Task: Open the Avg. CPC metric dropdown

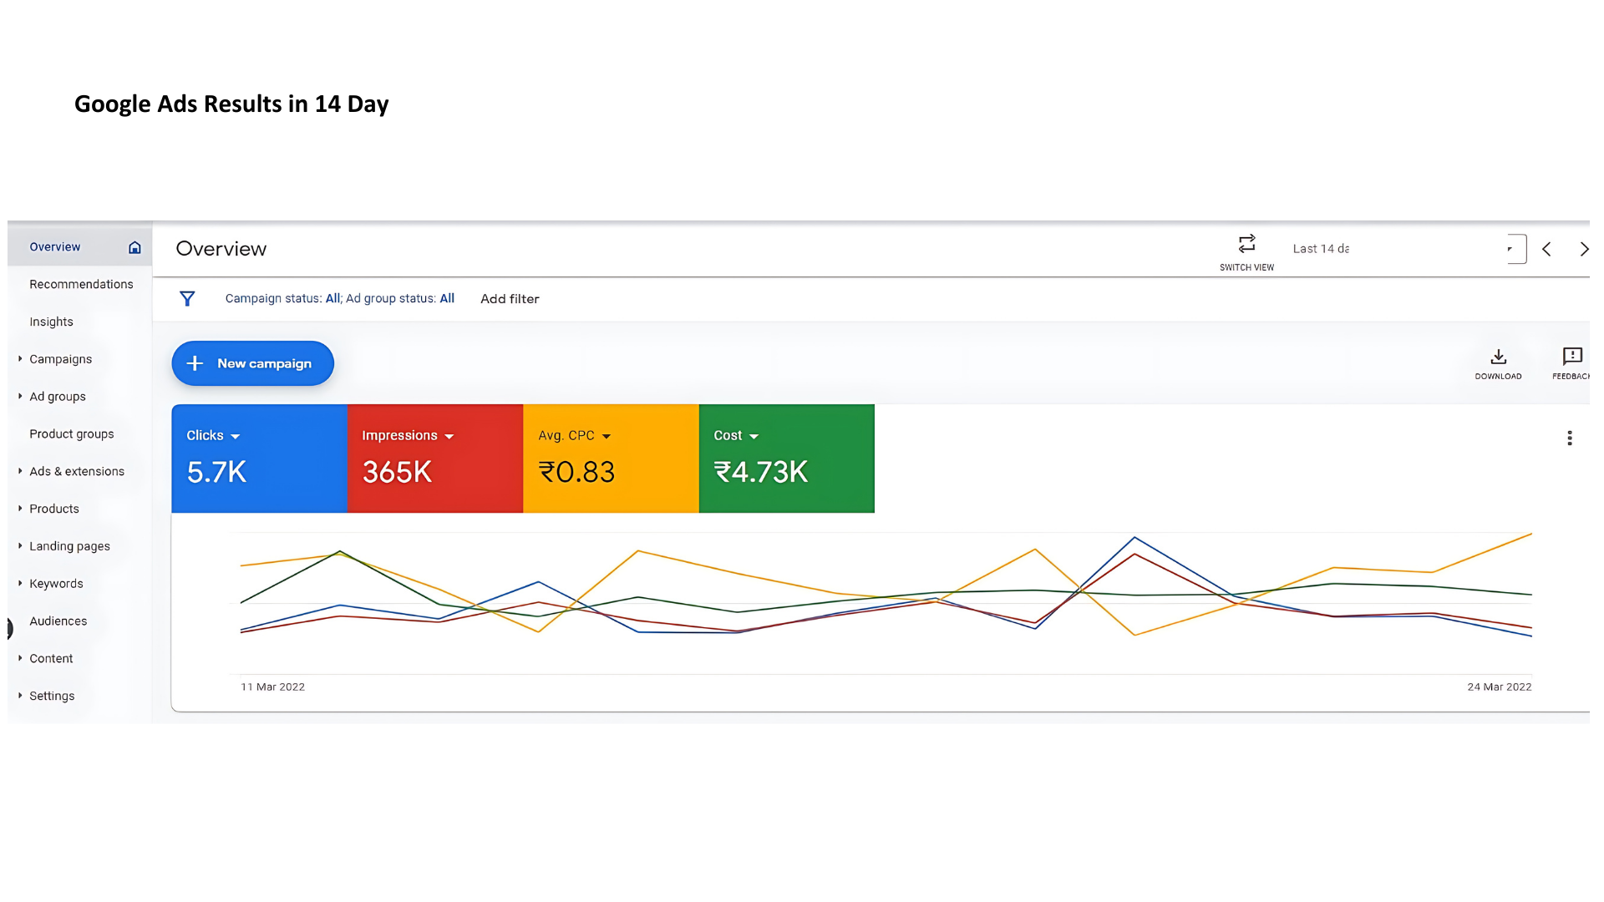Action: pyautogui.click(x=606, y=437)
